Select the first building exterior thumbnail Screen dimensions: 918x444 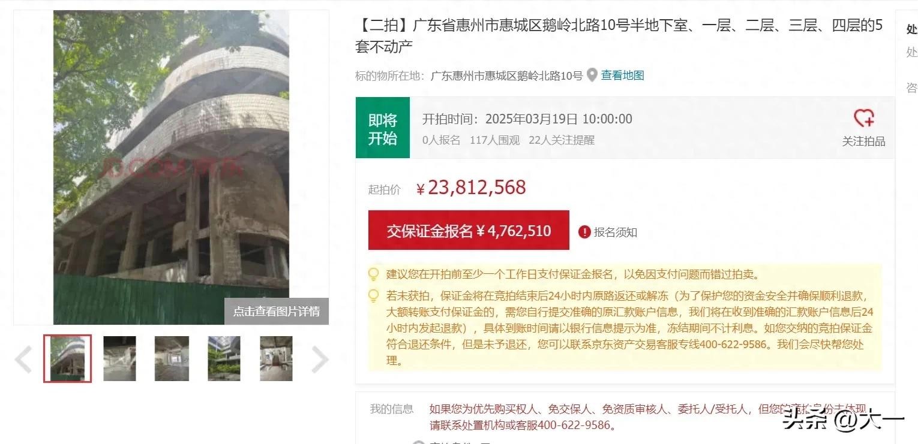coord(67,358)
